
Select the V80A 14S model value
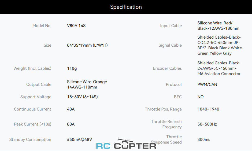[x=76, y=26]
